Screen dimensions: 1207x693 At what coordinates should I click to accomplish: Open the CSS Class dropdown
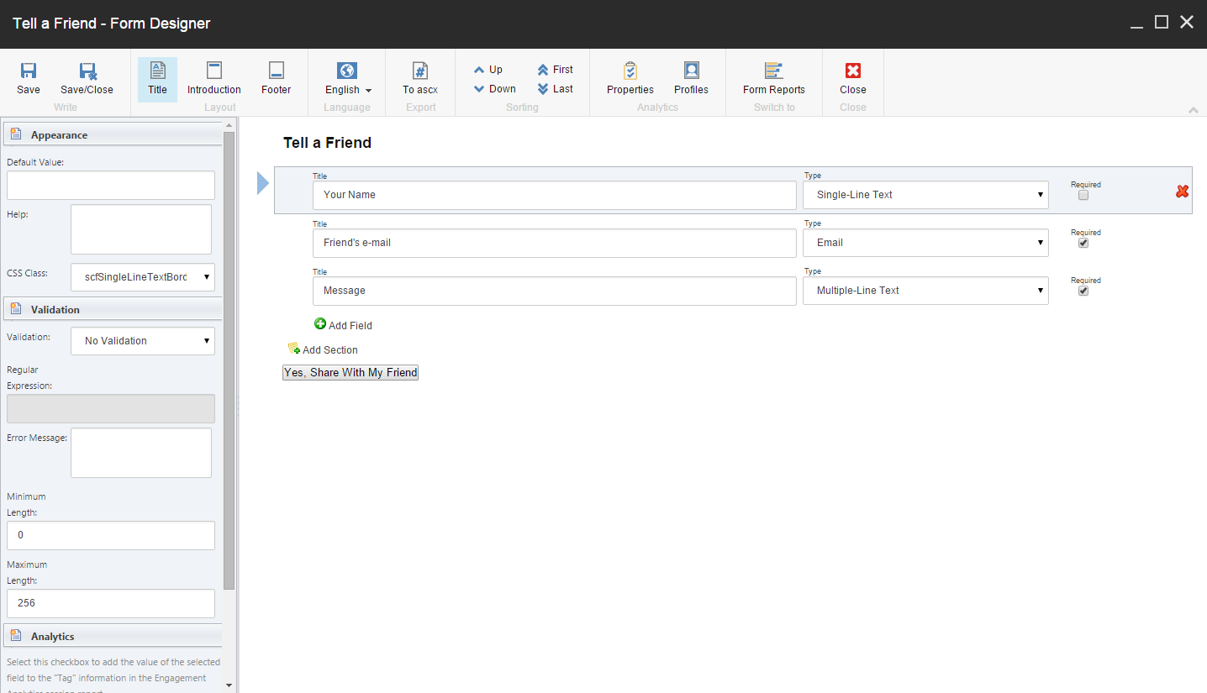[x=143, y=277]
